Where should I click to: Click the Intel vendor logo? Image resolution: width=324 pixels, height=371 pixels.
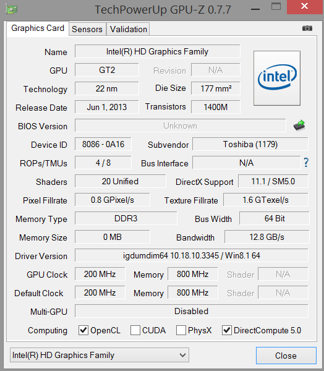tap(277, 78)
